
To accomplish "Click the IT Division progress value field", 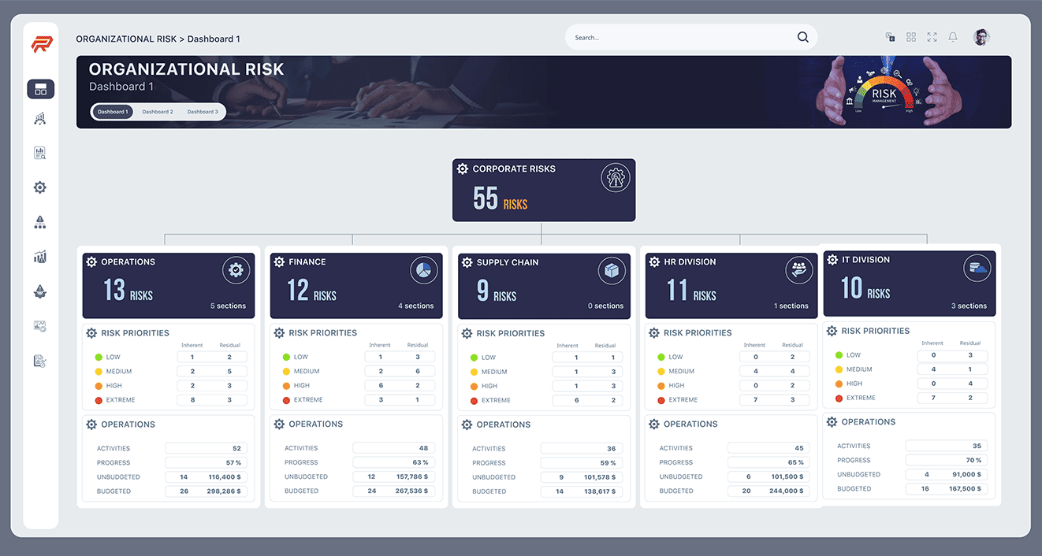I will tap(946, 460).
